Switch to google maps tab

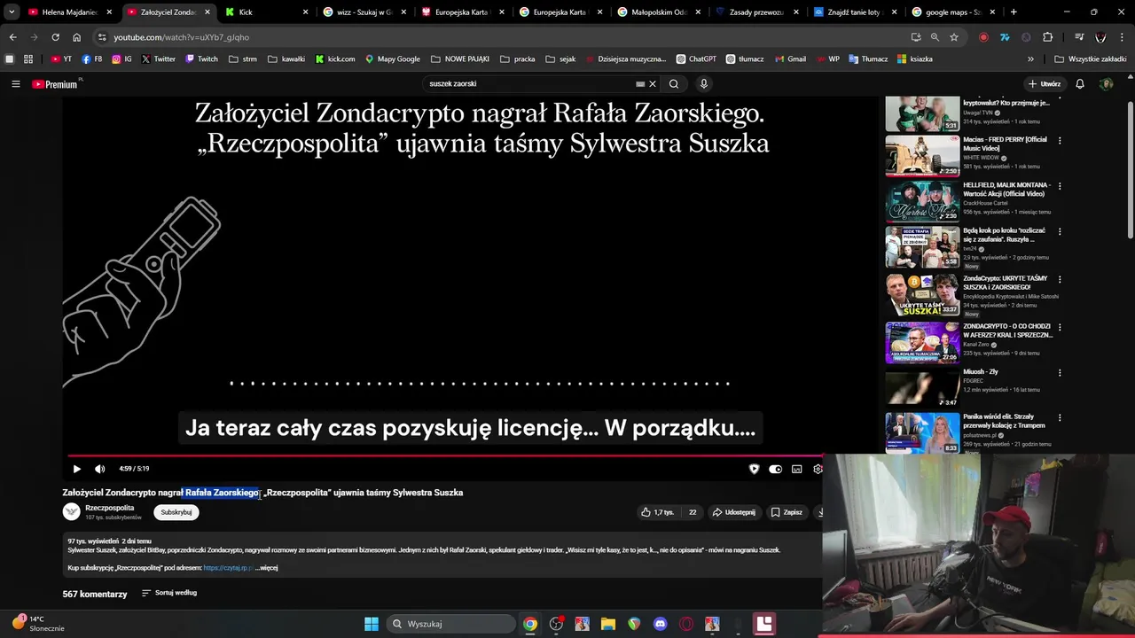pyautogui.click(x=952, y=12)
